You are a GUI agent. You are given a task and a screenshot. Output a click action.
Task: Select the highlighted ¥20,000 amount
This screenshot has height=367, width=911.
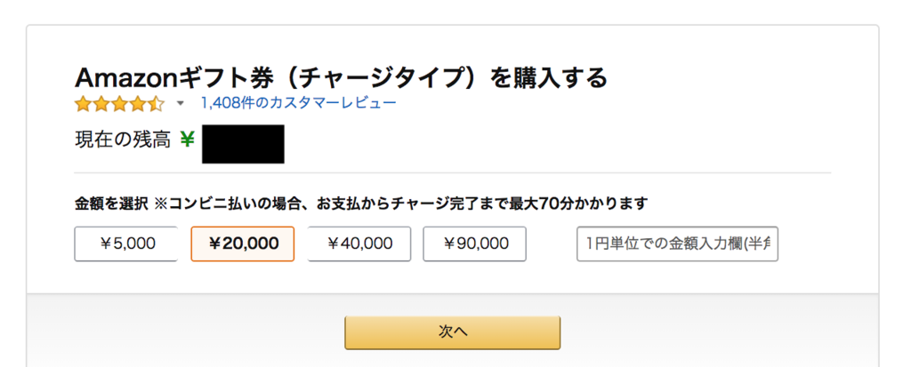(x=242, y=243)
